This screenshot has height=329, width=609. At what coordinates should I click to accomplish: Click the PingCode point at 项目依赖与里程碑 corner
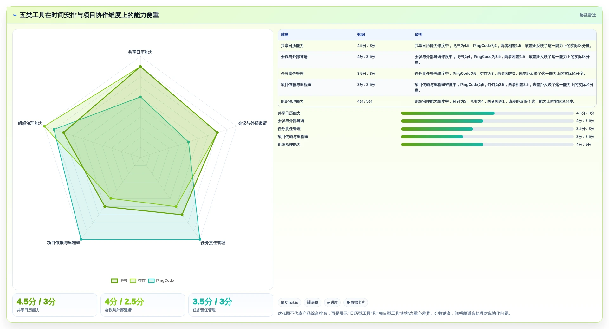point(81,239)
